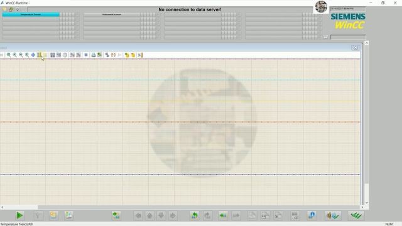Click the greyed next picture arrow icon
The height and width of the screenshot is (226, 402).
[x=208, y=215]
